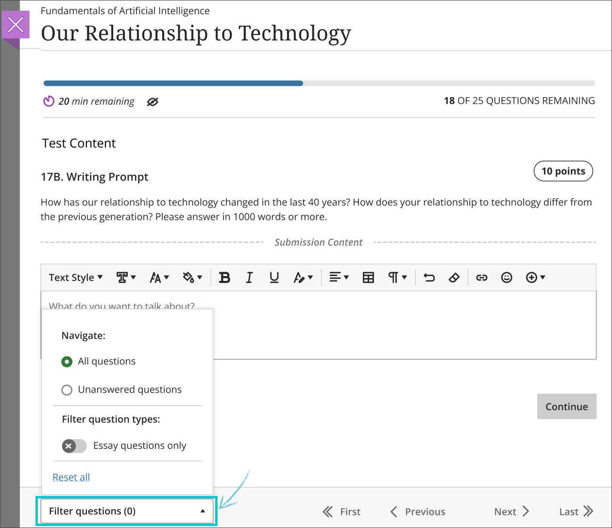
Task: Open the emoji picker
Action: click(x=507, y=277)
